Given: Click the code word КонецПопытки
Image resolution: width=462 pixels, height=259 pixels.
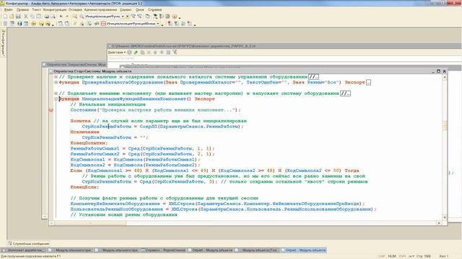Looking at the screenshot, I should point(89,143).
